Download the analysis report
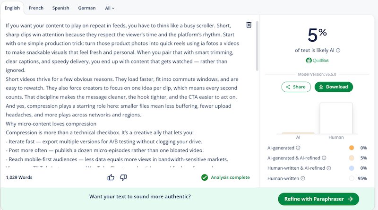Screen dimensions: 378x210 (334, 87)
